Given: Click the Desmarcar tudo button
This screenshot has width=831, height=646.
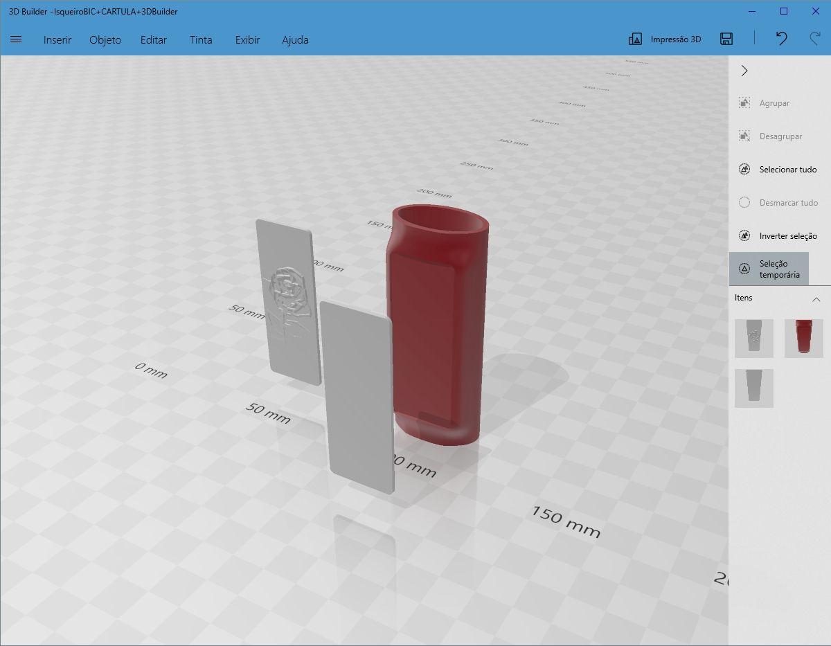Looking at the screenshot, I should [779, 203].
